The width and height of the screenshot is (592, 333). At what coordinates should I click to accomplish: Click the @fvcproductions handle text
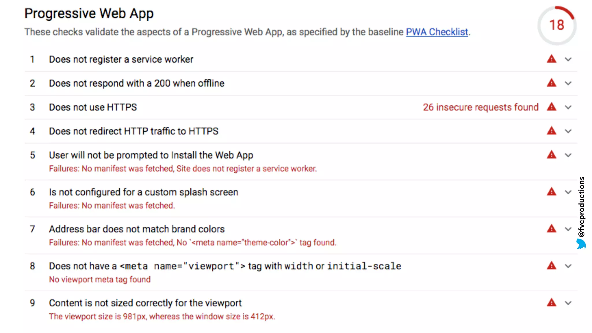tap(581, 207)
